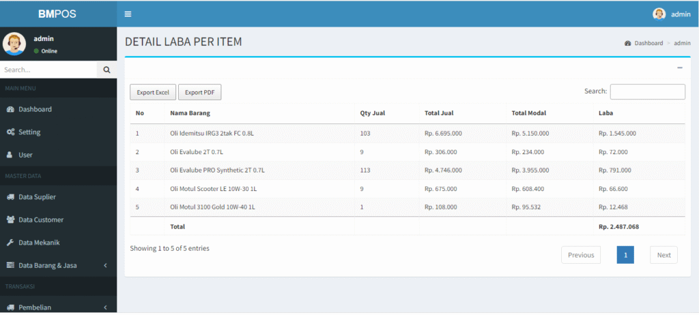Export the table to Excel

tap(153, 92)
